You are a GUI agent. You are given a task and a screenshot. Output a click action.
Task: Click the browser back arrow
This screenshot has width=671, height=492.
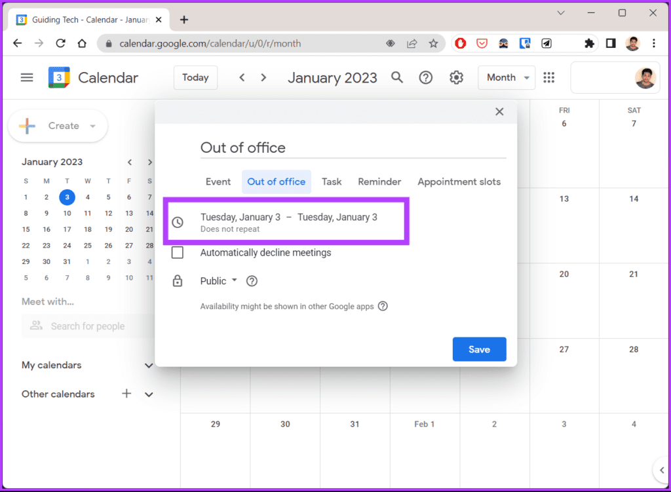[17, 43]
